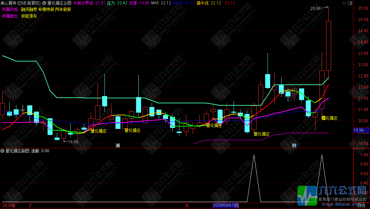Click the 2025/08/07/四 date label on the time axis
The height and width of the screenshot is (209, 370).
[x=226, y=205]
